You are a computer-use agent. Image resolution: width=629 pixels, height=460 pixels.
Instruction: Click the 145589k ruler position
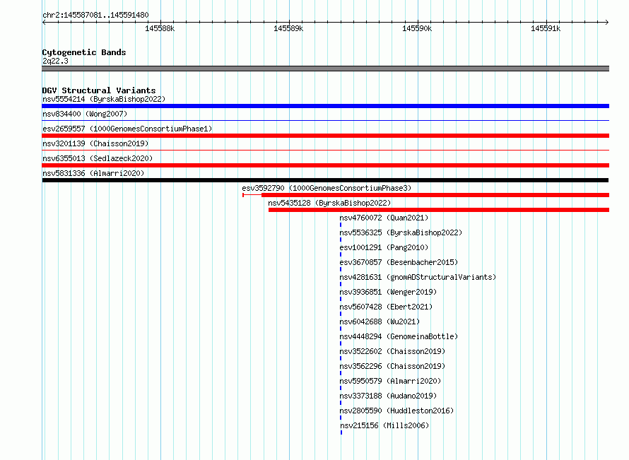click(x=288, y=28)
